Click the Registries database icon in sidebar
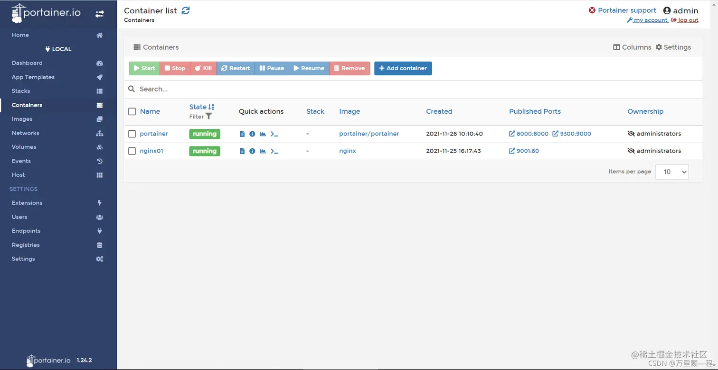 click(x=99, y=245)
